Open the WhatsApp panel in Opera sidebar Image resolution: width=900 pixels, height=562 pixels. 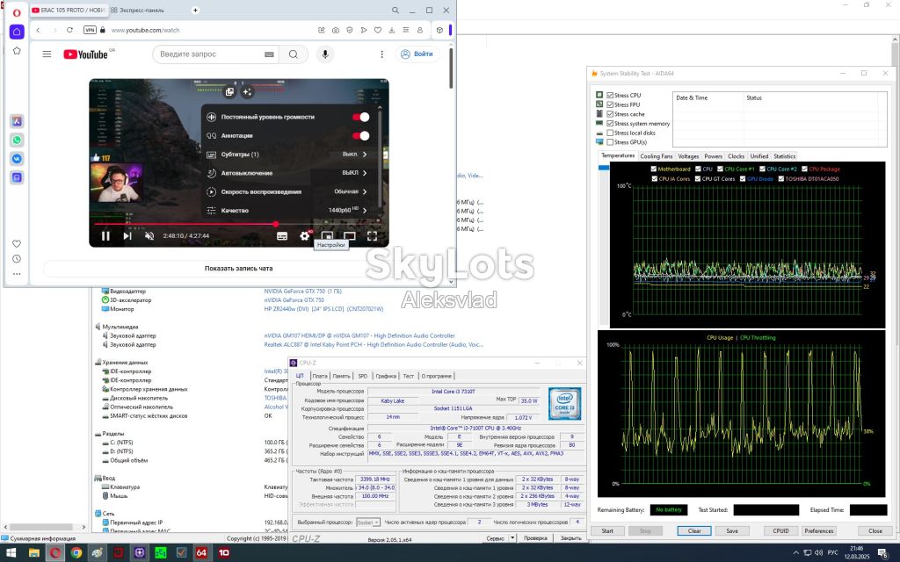pyautogui.click(x=17, y=140)
